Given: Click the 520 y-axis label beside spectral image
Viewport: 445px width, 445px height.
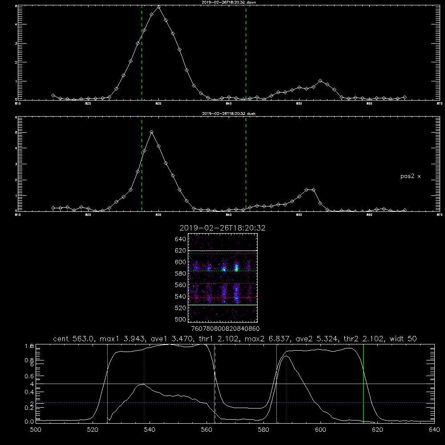Looking at the screenshot, I should click(181, 308).
